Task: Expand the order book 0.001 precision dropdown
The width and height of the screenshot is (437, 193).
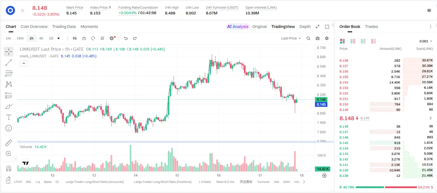Action: pos(426,41)
